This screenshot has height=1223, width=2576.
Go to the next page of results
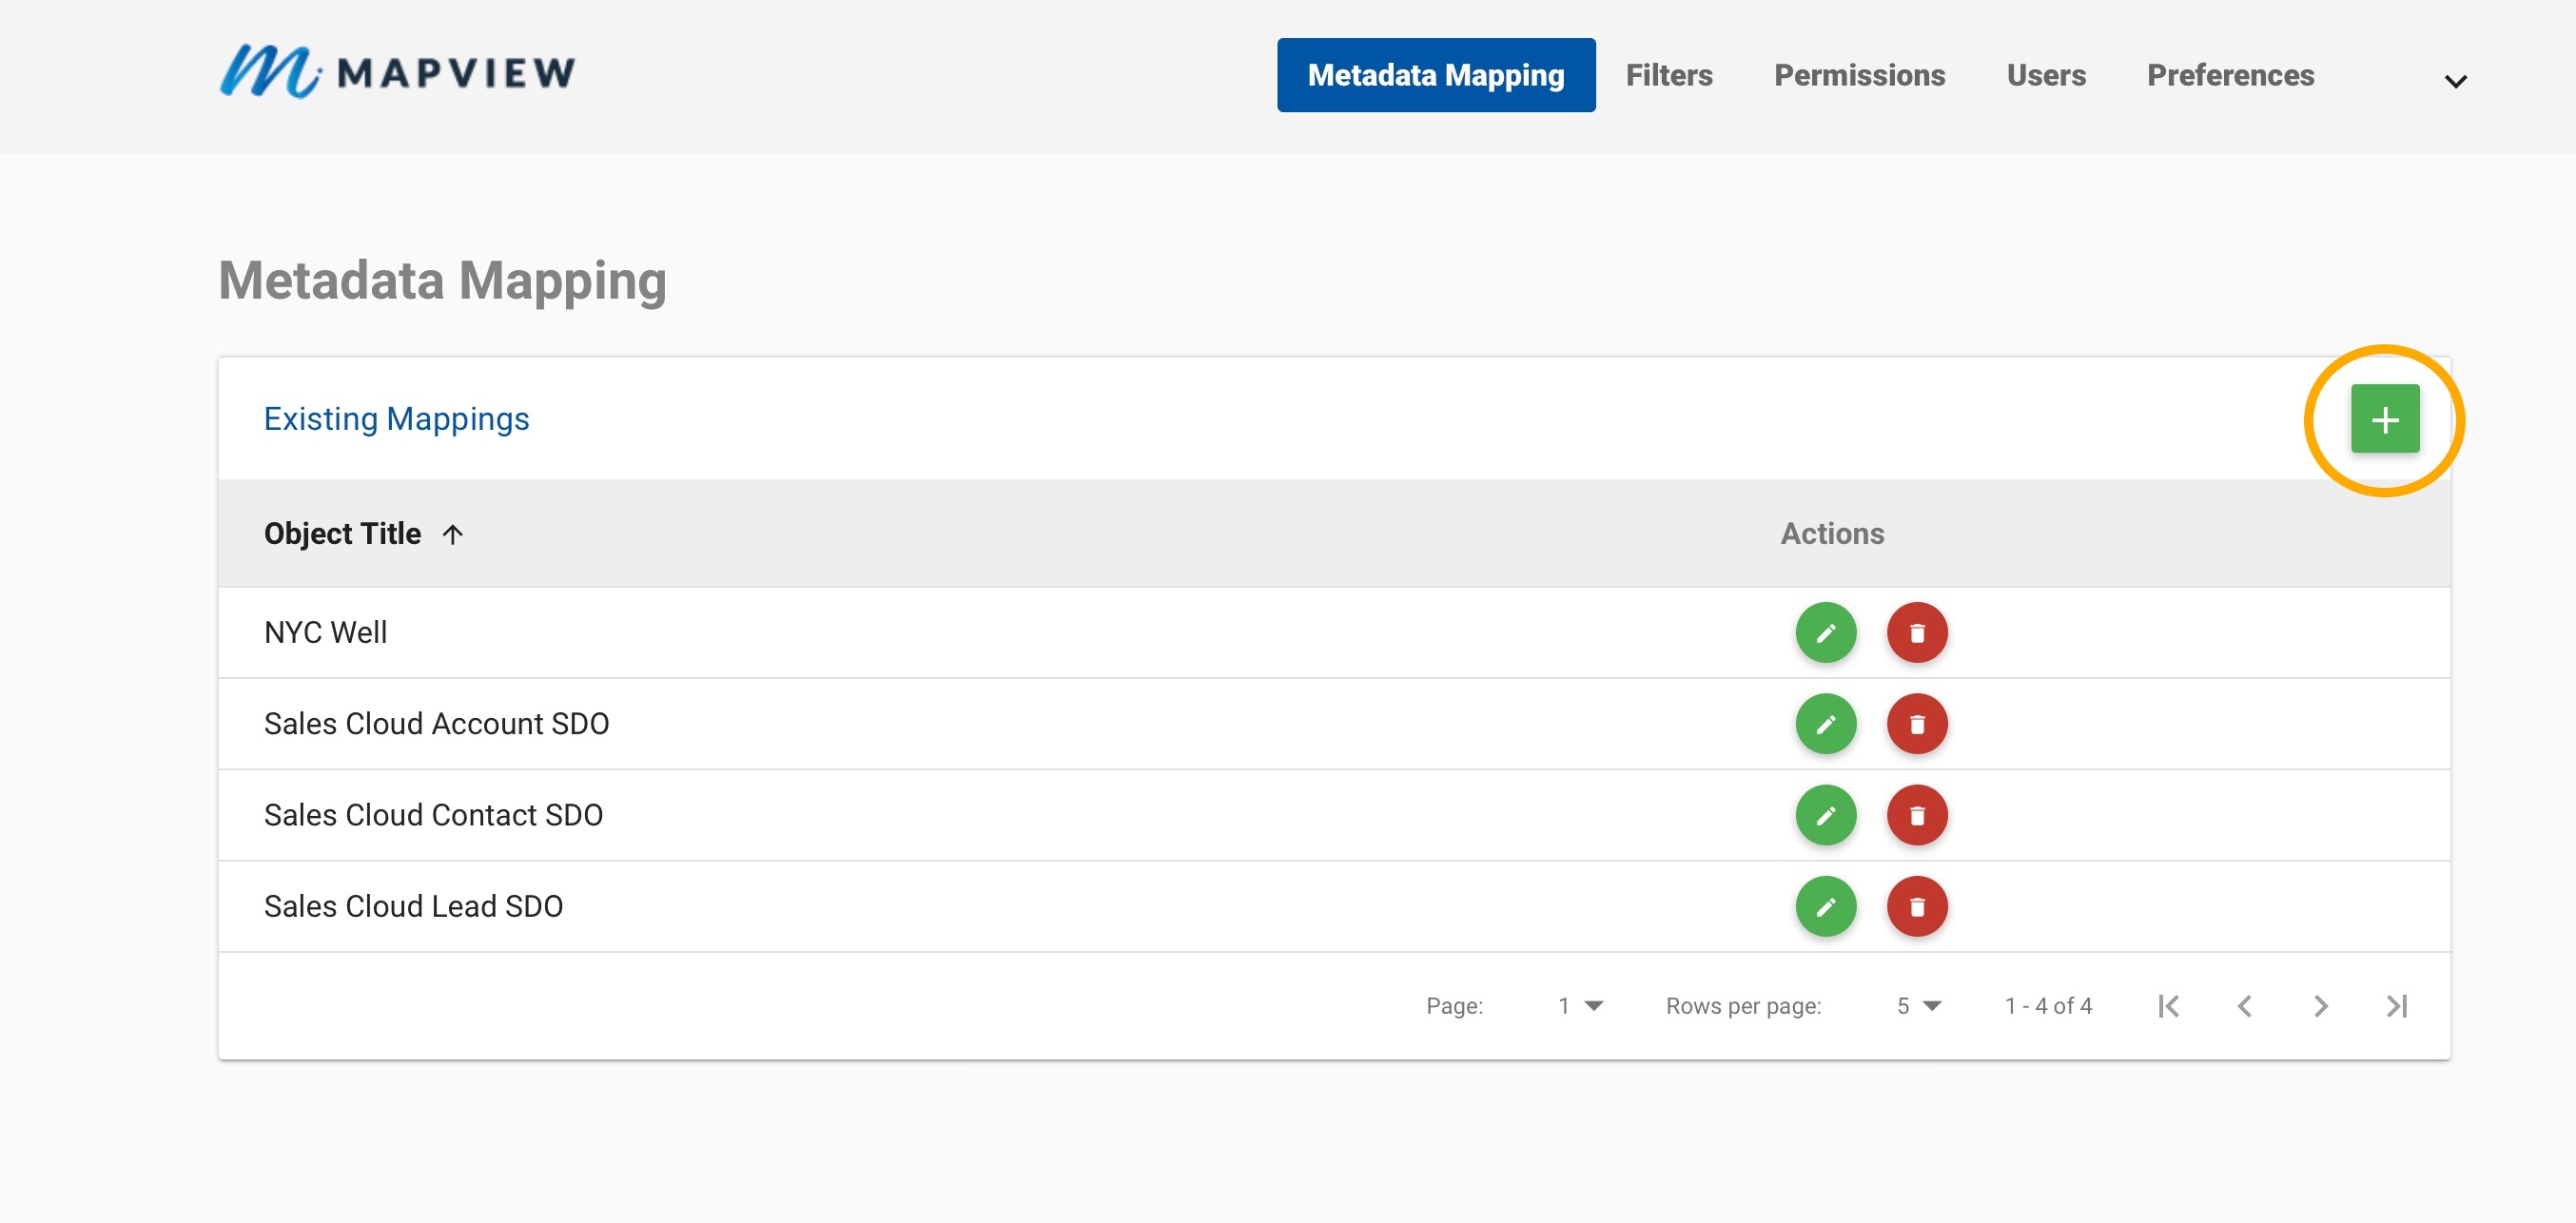point(2320,1006)
